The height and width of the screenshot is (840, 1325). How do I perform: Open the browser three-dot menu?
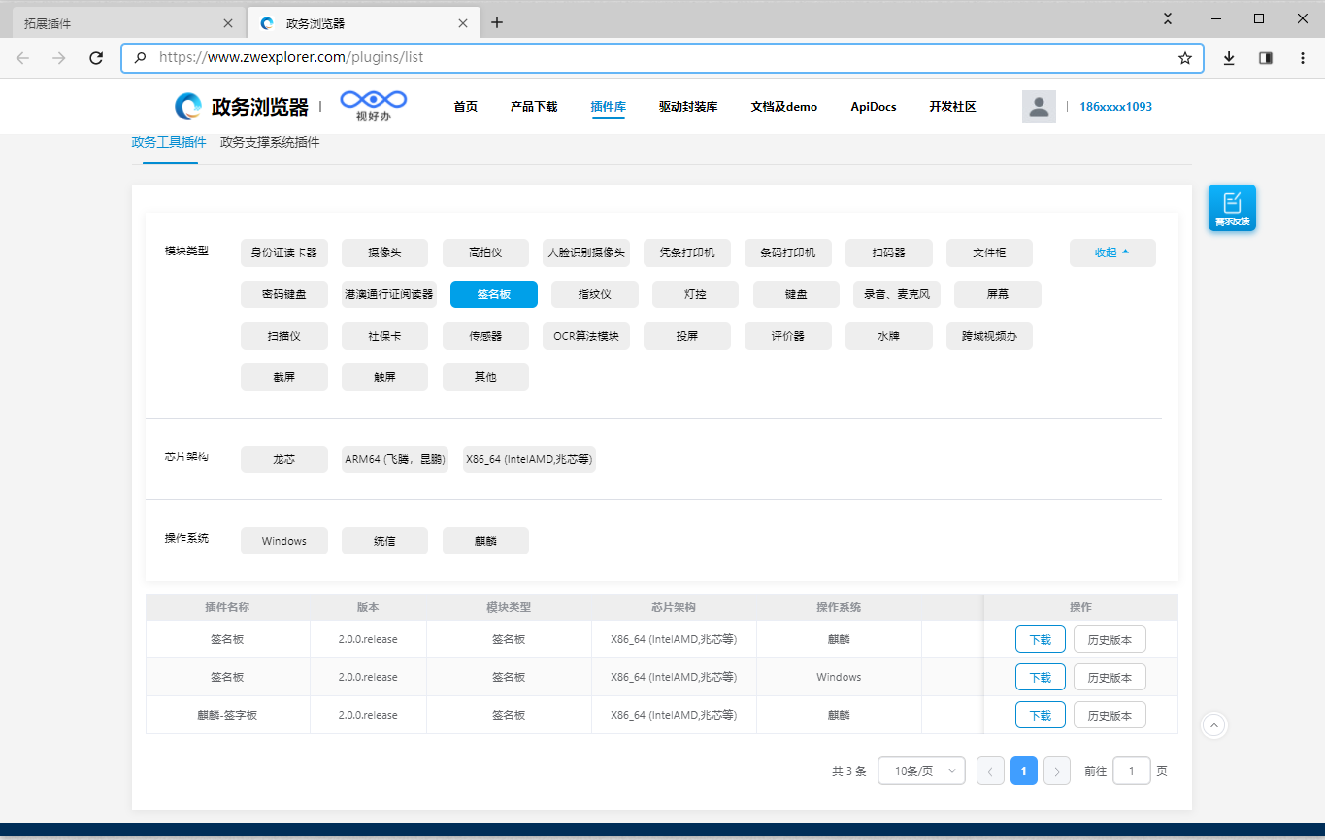pyautogui.click(x=1303, y=58)
